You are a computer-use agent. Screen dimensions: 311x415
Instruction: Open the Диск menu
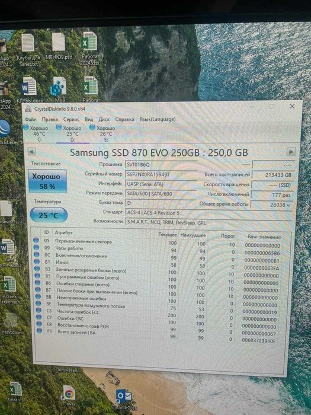click(x=104, y=119)
